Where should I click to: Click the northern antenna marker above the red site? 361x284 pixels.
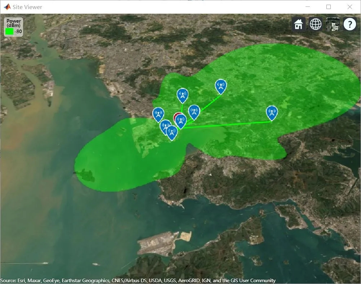(183, 95)
